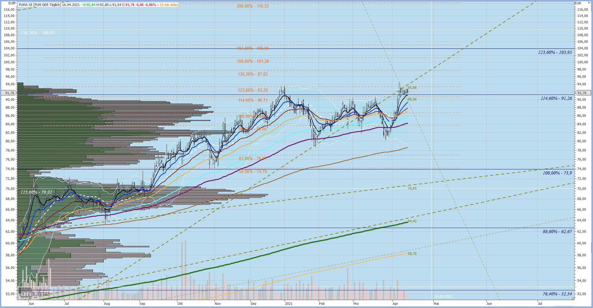Select the close value C:91,76 in the header

tap(128, 5)
